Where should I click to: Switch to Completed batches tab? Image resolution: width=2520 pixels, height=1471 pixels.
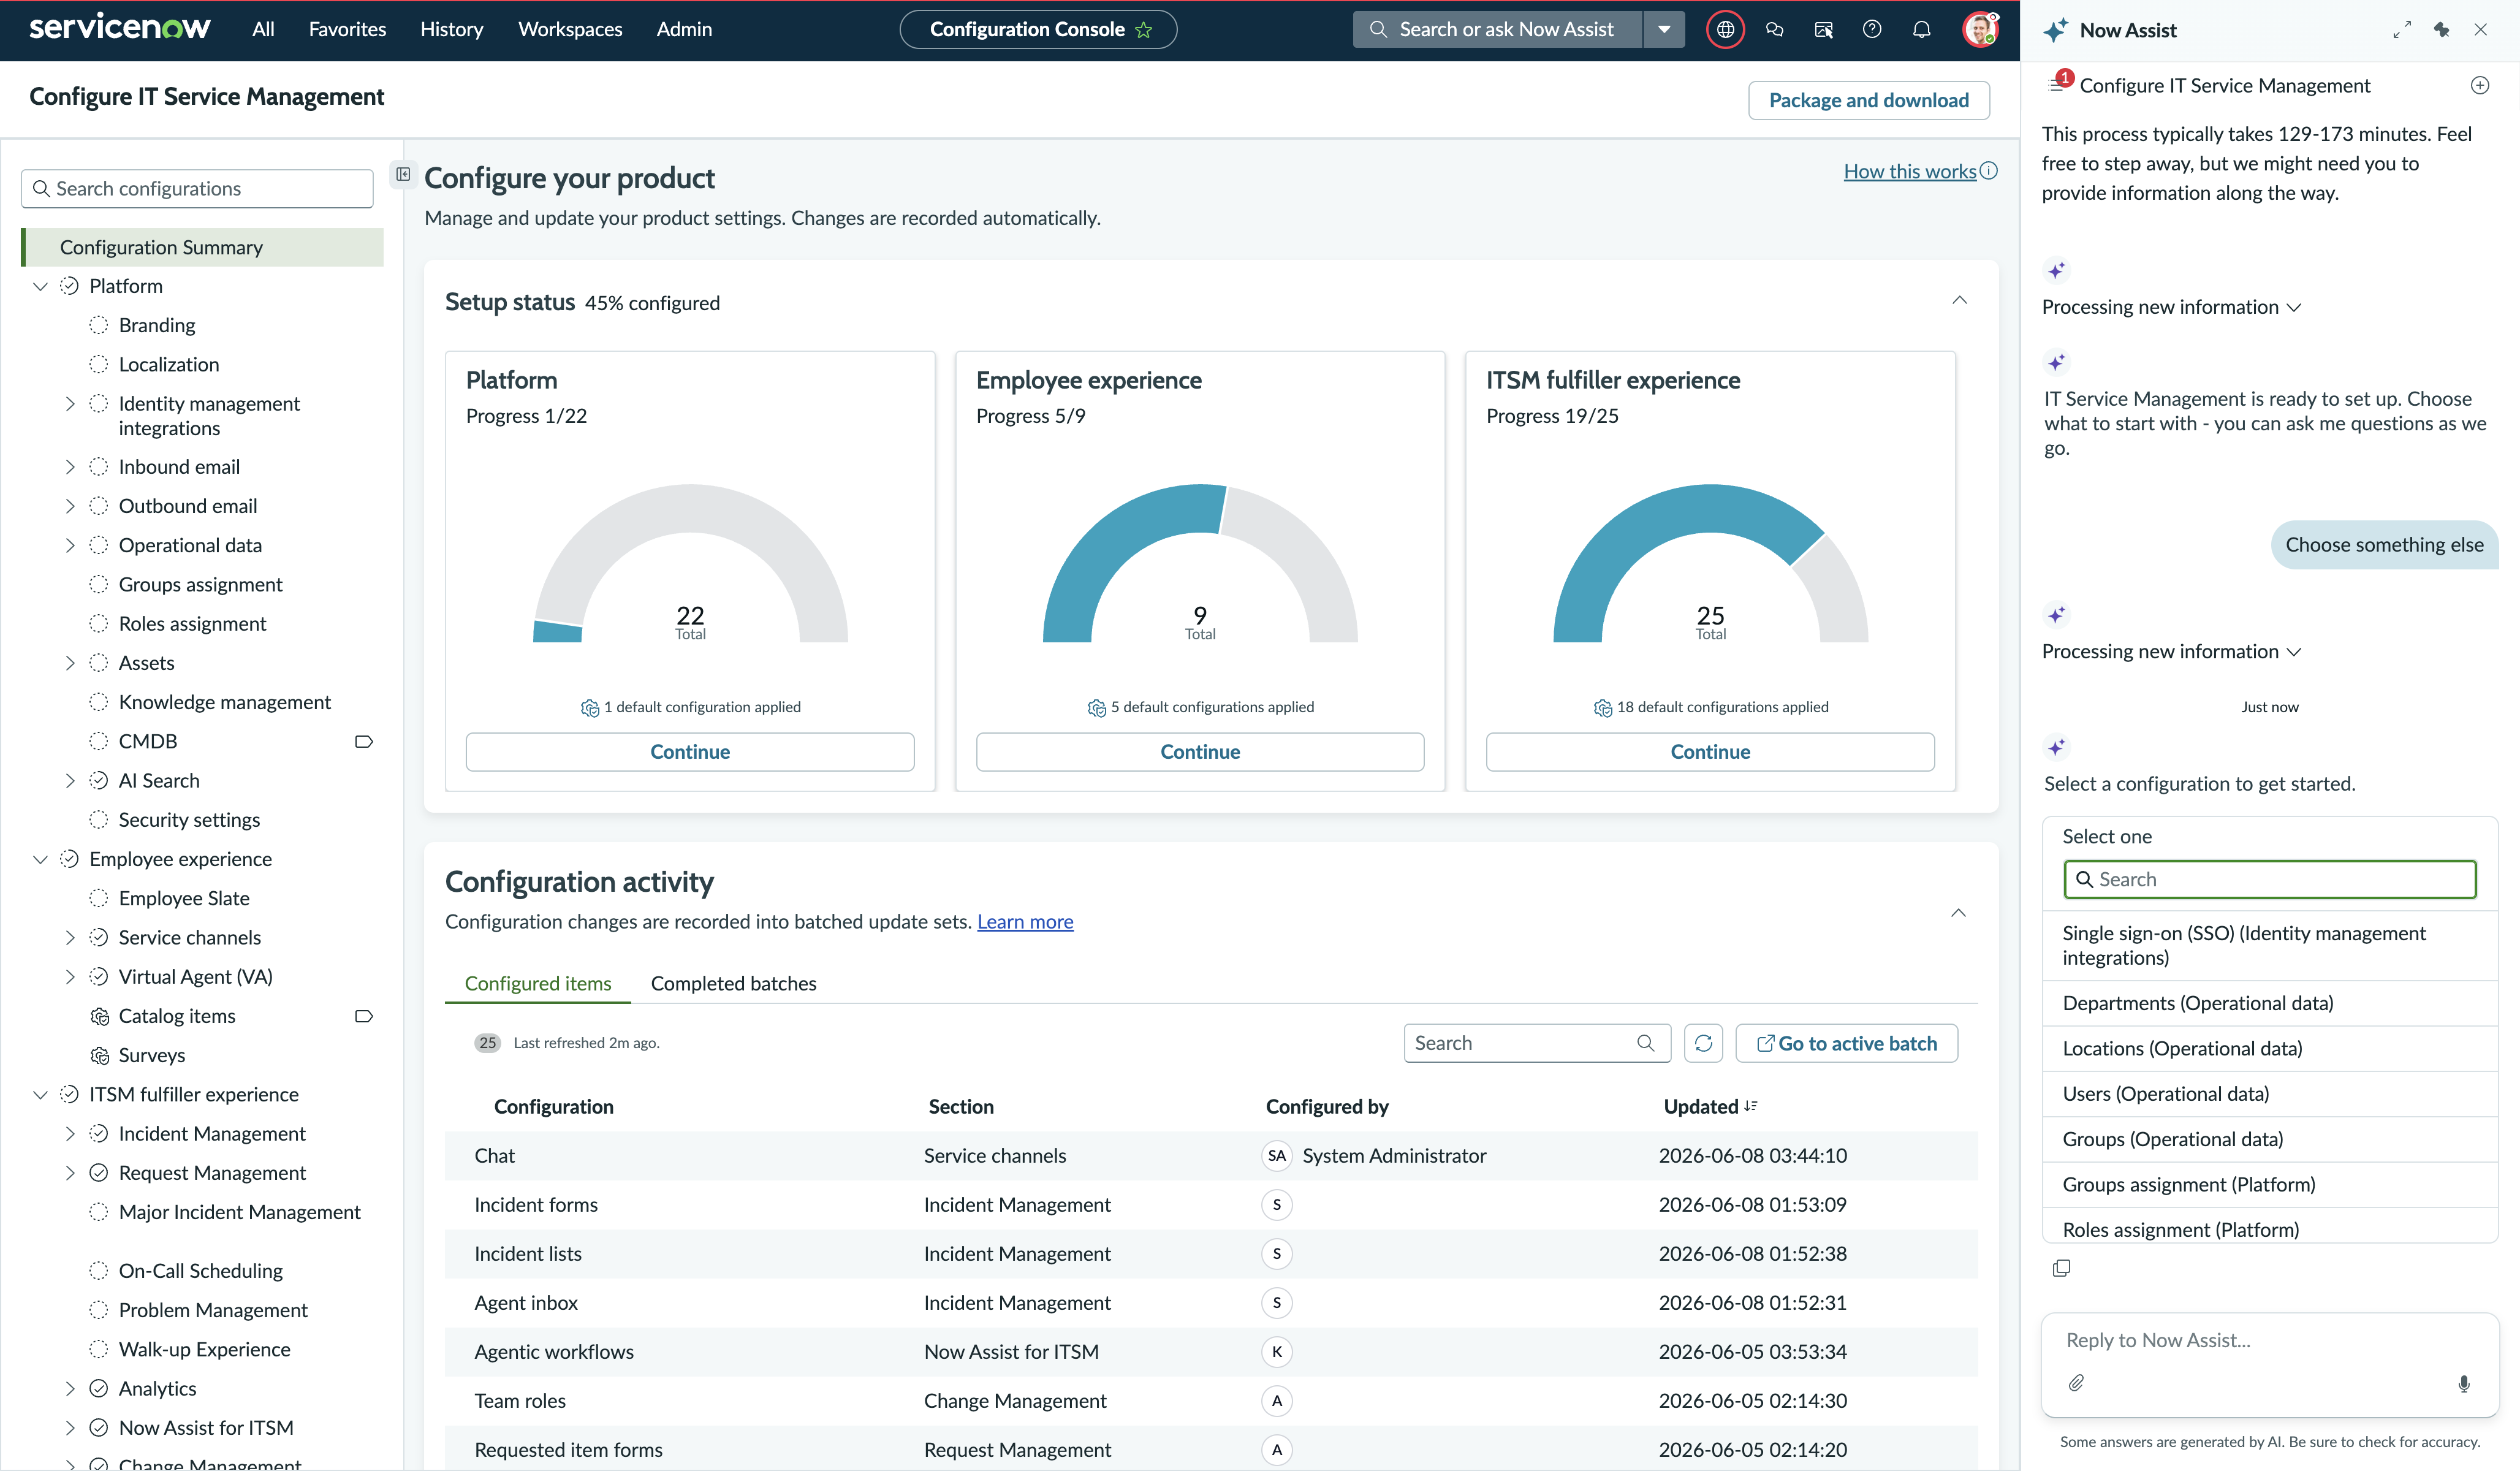[733, 983]
